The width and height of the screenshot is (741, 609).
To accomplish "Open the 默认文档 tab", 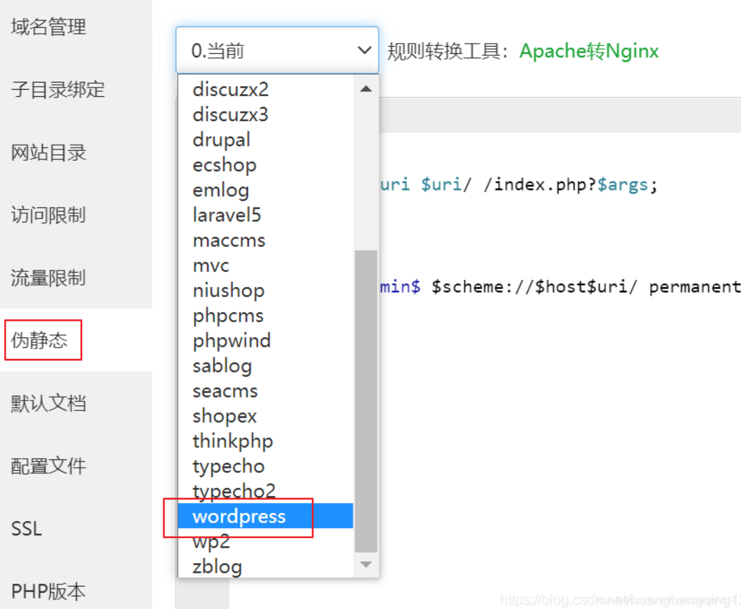I will (x=49, y=403).
